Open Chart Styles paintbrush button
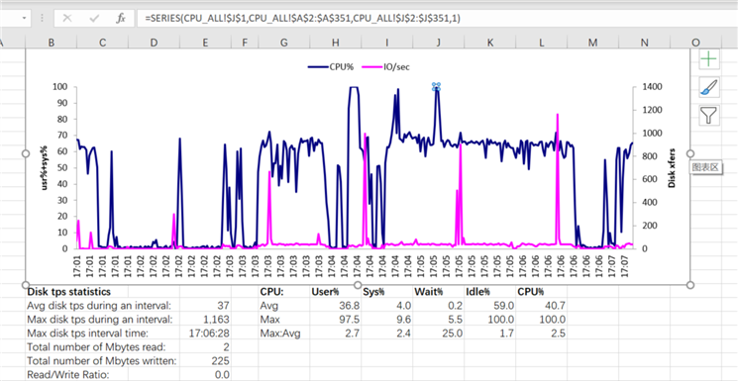The image size is (738, 381). click(709, 87)
